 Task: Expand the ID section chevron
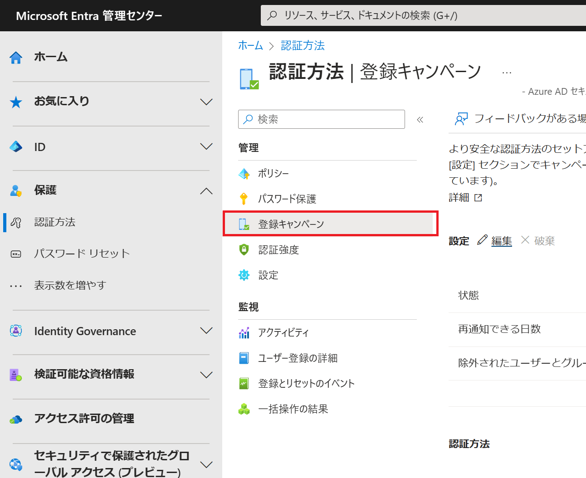pyautogui.click(x=206, y=146)
